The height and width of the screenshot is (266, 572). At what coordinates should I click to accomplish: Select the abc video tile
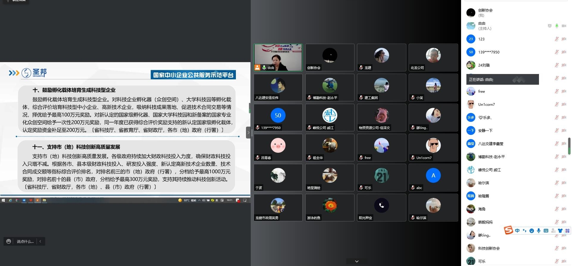433,177
